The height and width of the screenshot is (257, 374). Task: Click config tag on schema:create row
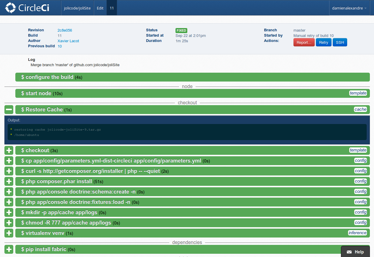pos(360,191)
